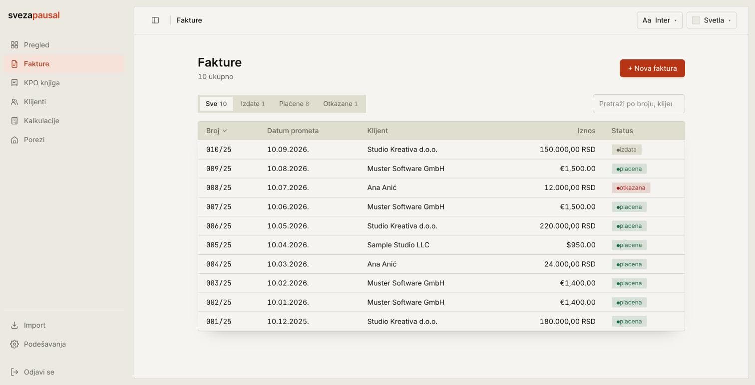
Task: Switch to the Otkazane tab
Action: point(341,104)
